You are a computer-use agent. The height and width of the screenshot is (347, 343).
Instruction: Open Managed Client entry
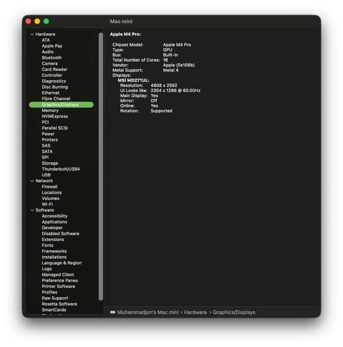[58, 275]
